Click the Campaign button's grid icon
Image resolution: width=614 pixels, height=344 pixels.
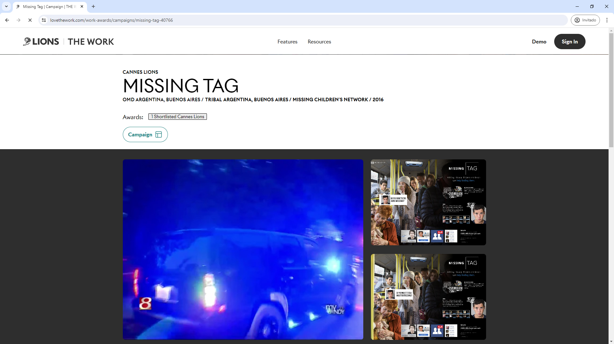(159, 134)
